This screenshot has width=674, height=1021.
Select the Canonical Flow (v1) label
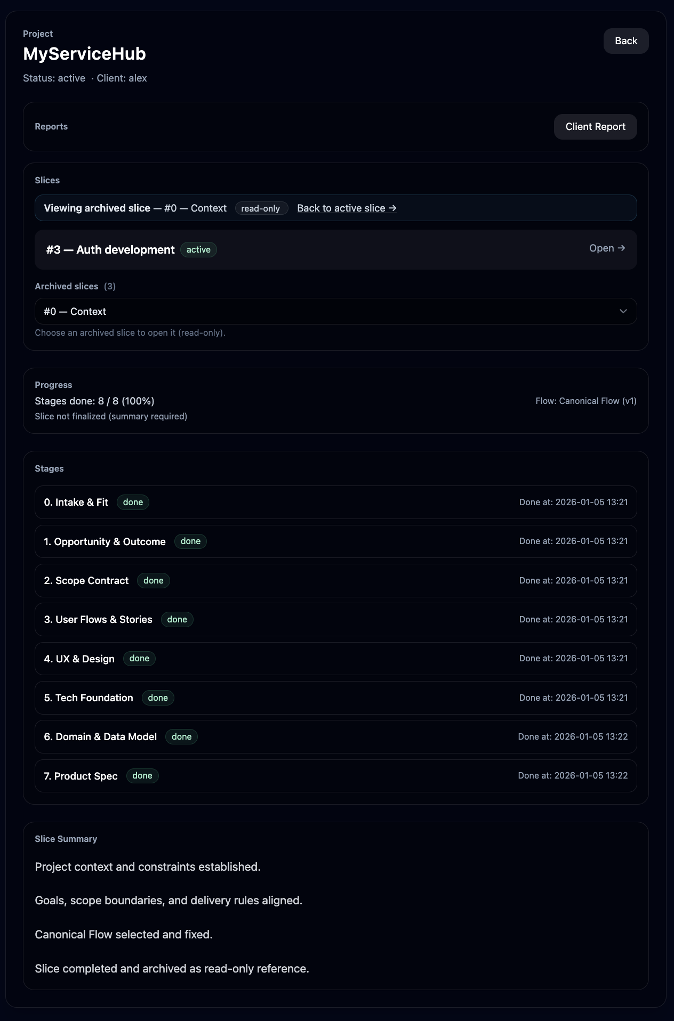(x=585, y=401)
